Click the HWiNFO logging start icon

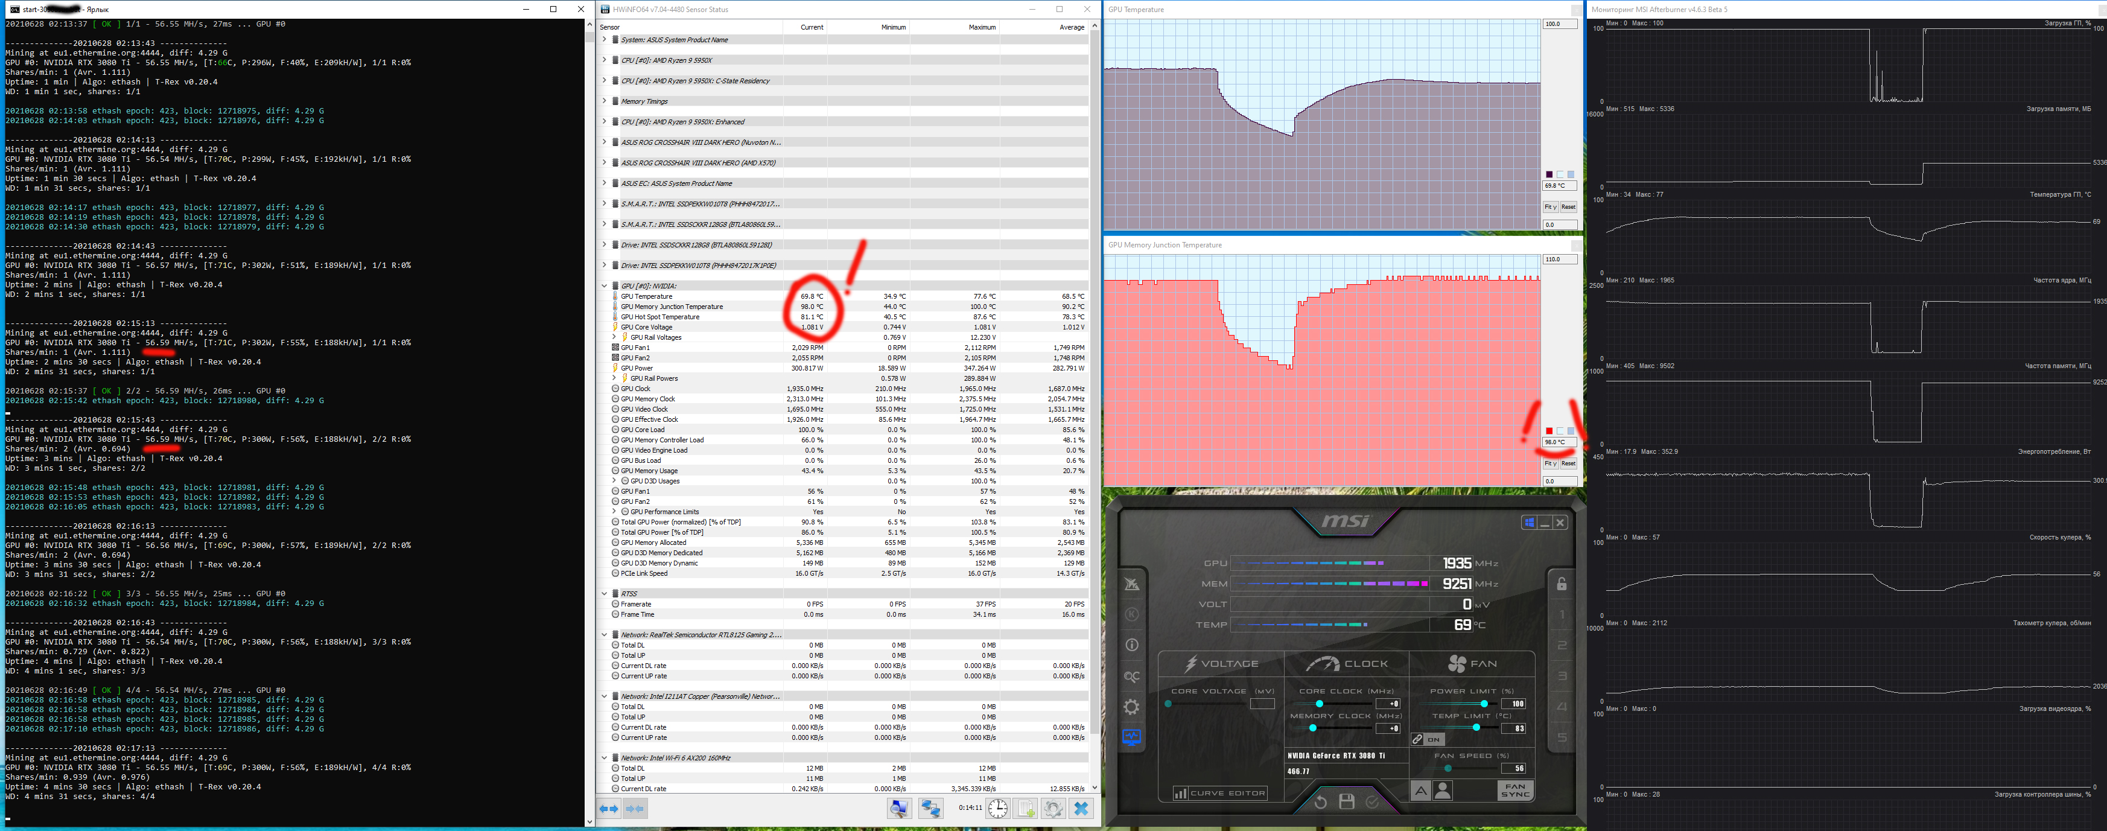[x=1025, y=808]
